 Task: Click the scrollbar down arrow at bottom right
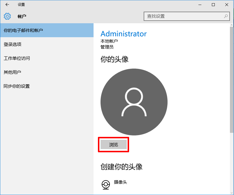[232, 192]
